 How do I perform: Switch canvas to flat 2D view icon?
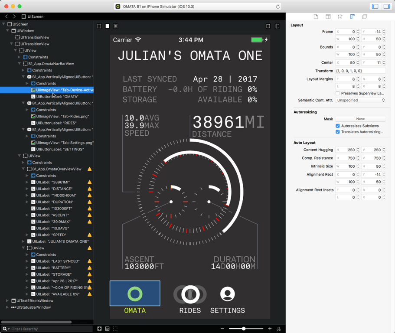268,26
